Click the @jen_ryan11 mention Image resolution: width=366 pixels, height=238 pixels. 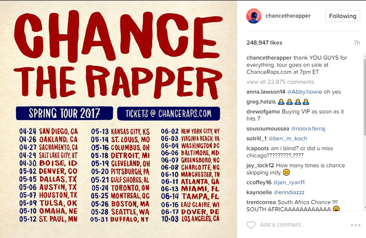289,182
